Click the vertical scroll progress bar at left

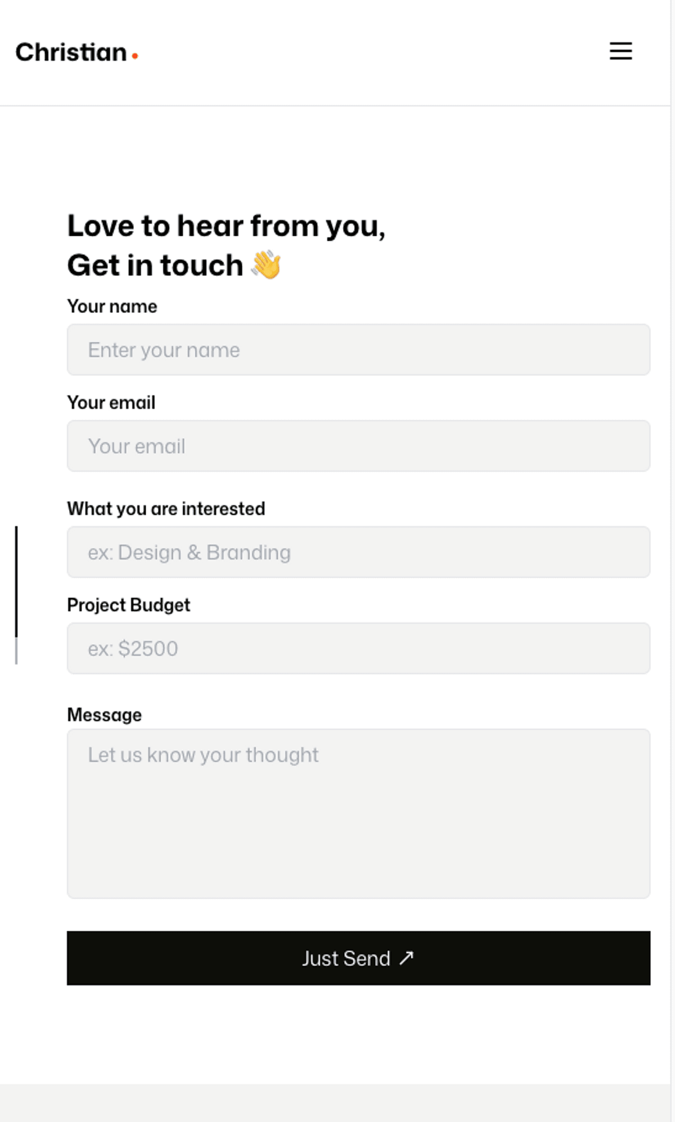(16, 594)
